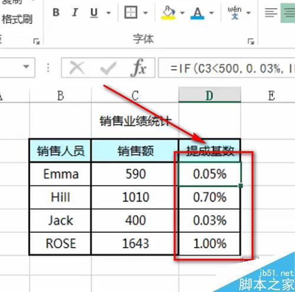Expand borders dropdown arrow
The image size is (295, 292).
pyautogui.click(x=145, y=13)
